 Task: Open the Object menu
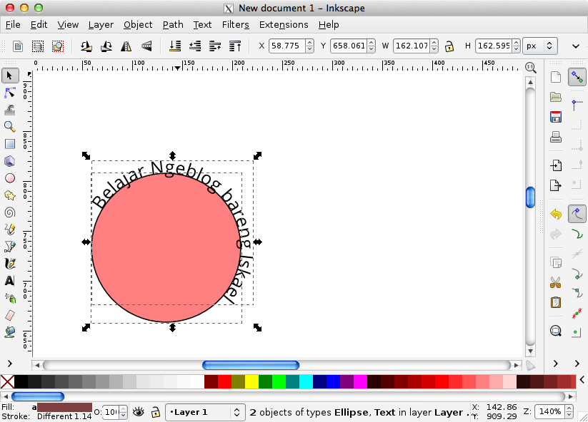point(138,25)
